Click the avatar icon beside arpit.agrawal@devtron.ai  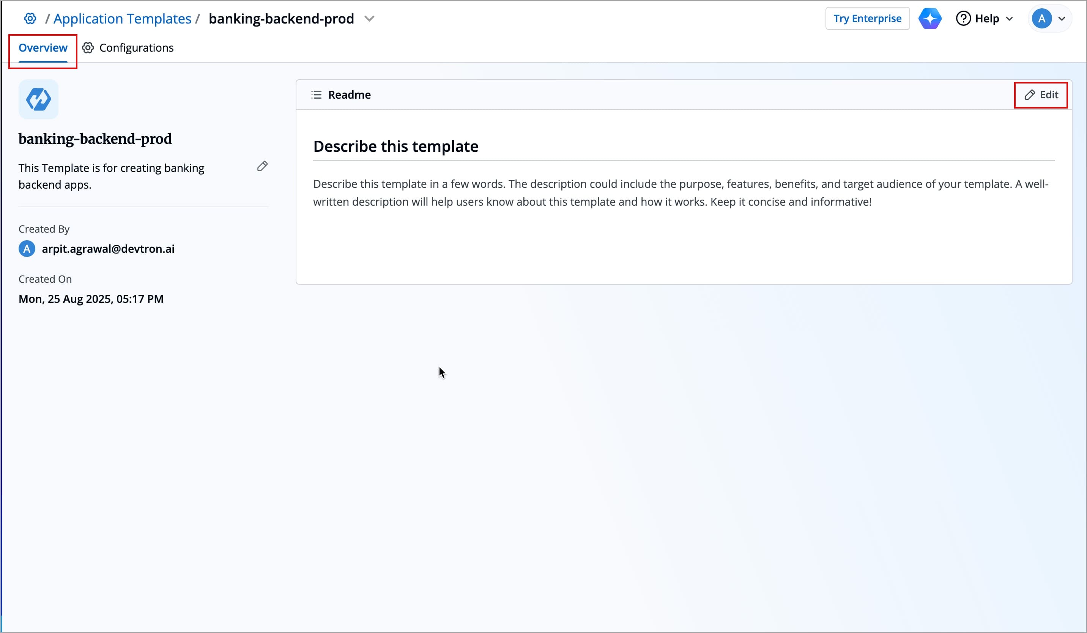(x=26, y=249)
